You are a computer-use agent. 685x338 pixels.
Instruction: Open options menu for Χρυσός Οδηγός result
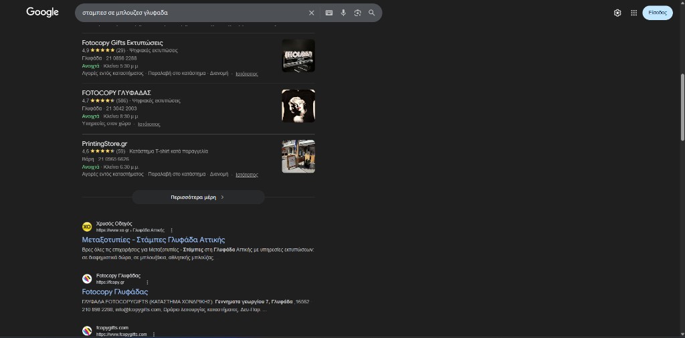coord(171,230)
